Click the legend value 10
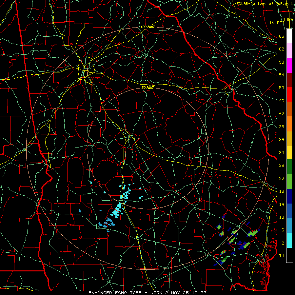Viewport: 295px width, 295px height. click(x=282, y=217)
